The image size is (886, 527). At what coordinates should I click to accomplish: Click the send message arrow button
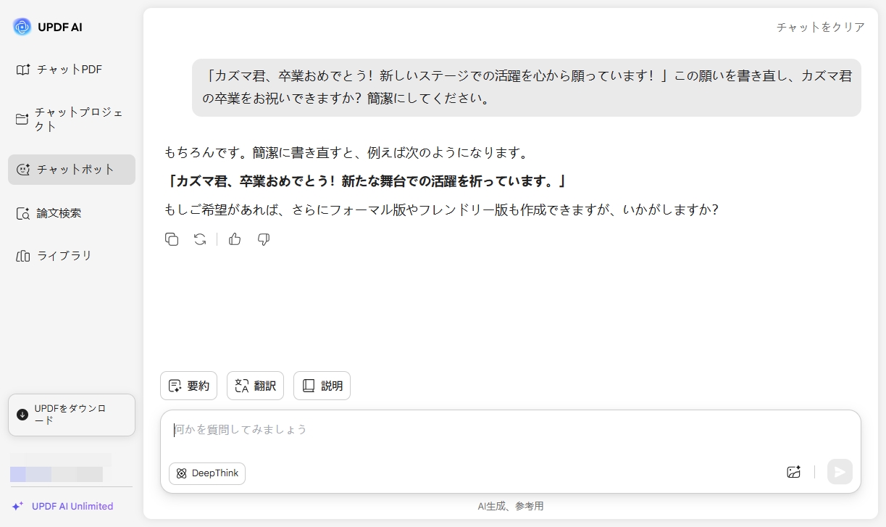pyautogui.click(x=840, y=472)
